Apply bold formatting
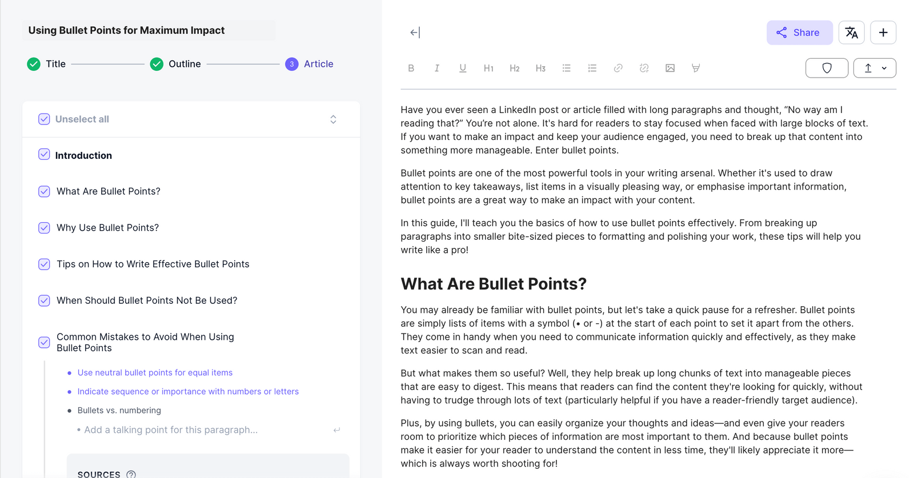The width and height of the screenshot is (914, 478). (x=411, y=68)
